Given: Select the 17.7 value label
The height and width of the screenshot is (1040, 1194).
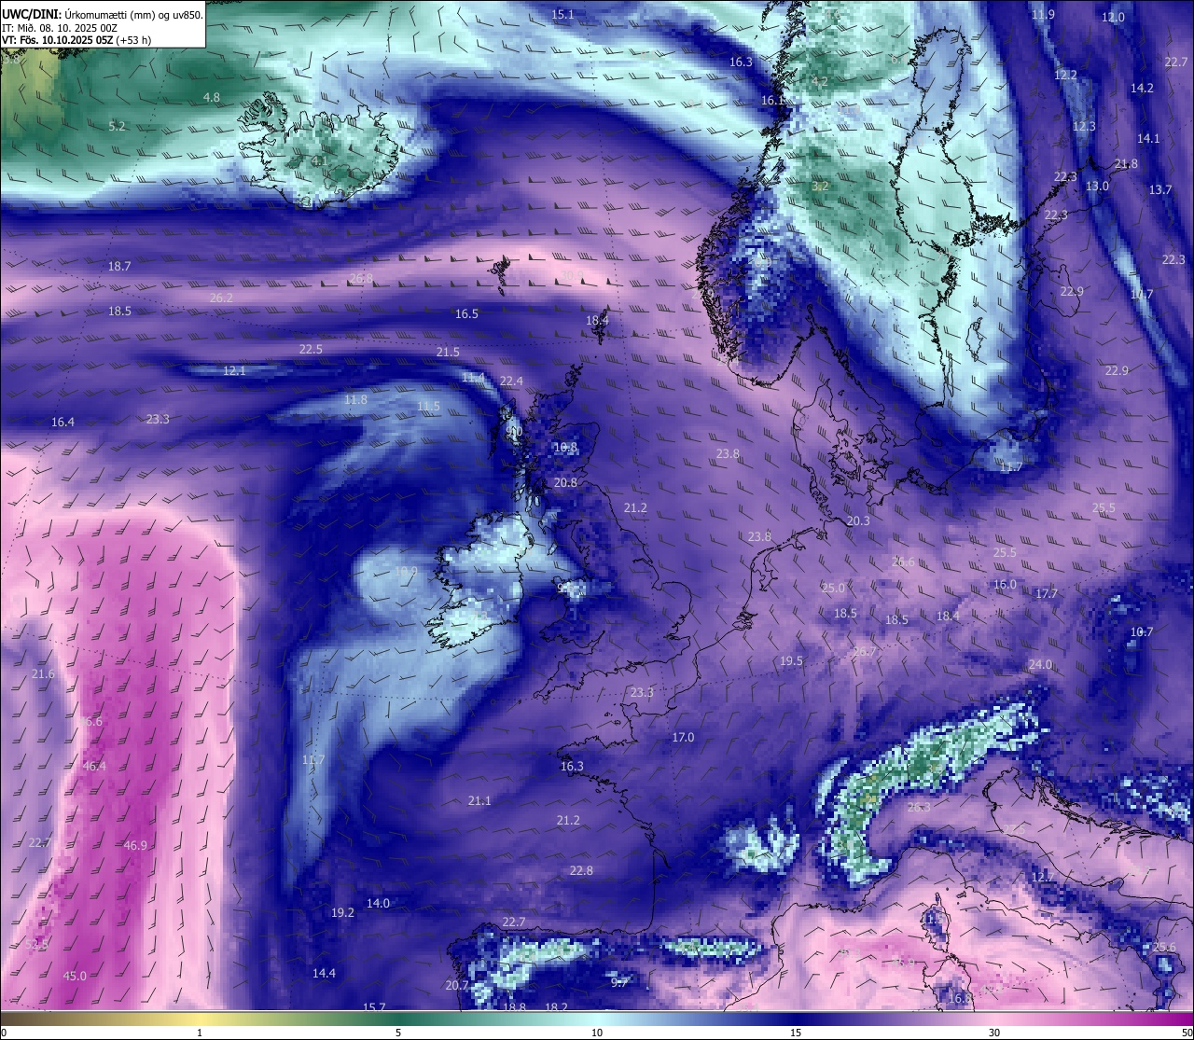Looking at the screenshot, I should [x=1047, y=593].
